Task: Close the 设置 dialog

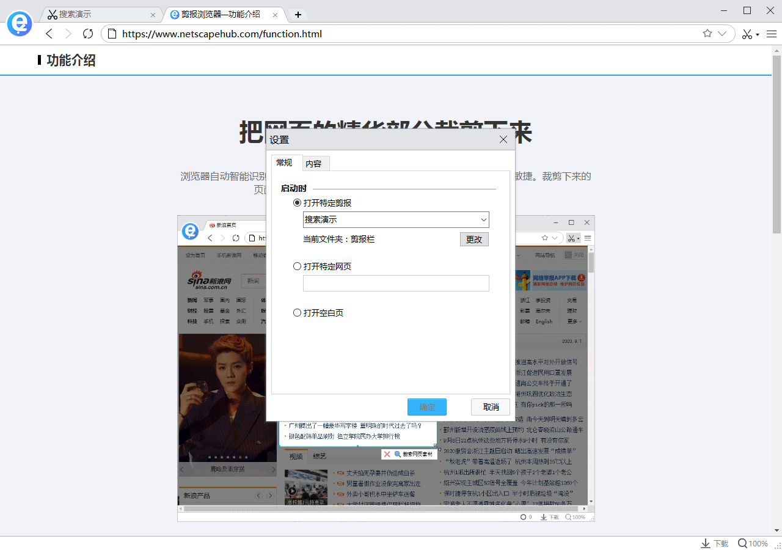Action: 503,139
